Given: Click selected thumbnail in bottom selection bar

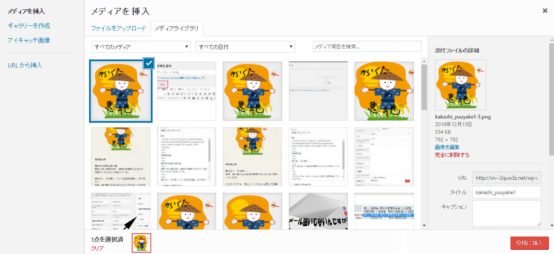Looking at the screenshot, I should 141,243.
